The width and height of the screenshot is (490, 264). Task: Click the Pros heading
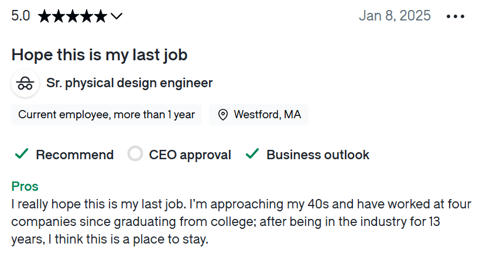[x=25, y=187]
